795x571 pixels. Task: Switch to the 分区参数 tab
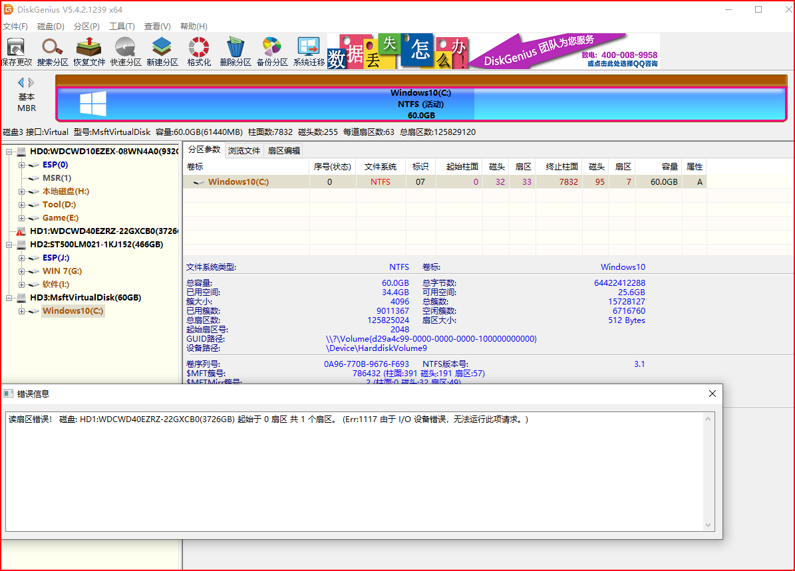pos(204,150)
